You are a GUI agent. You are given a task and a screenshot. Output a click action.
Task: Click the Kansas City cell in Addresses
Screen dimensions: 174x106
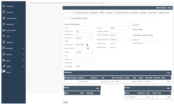click(106, 82)
